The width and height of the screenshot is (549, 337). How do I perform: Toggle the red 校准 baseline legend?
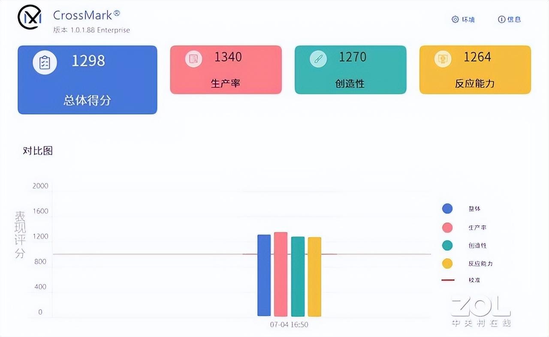click(x=448, y=280)
